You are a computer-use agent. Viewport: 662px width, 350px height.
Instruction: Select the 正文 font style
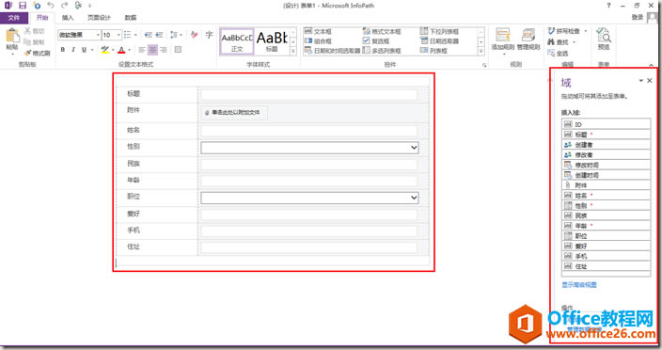point(237,41)
